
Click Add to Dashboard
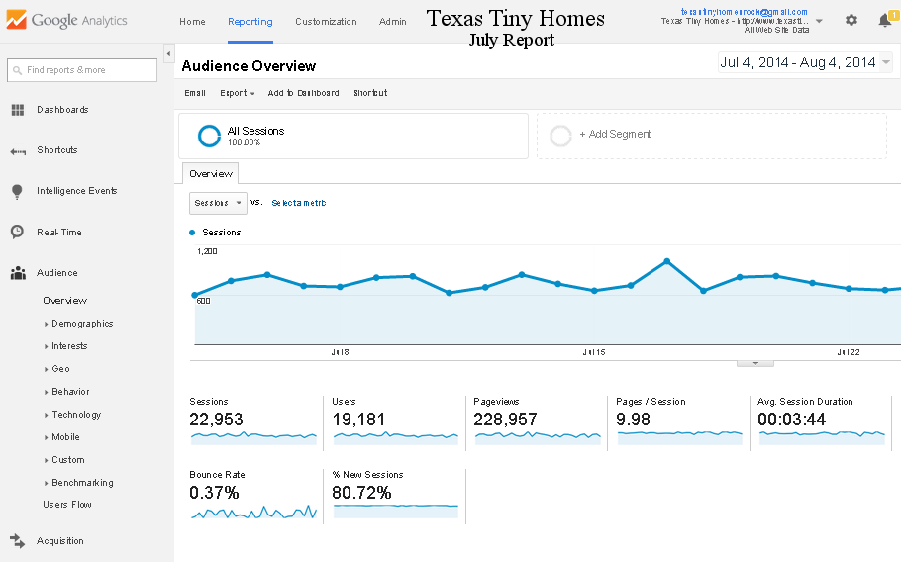303,93
